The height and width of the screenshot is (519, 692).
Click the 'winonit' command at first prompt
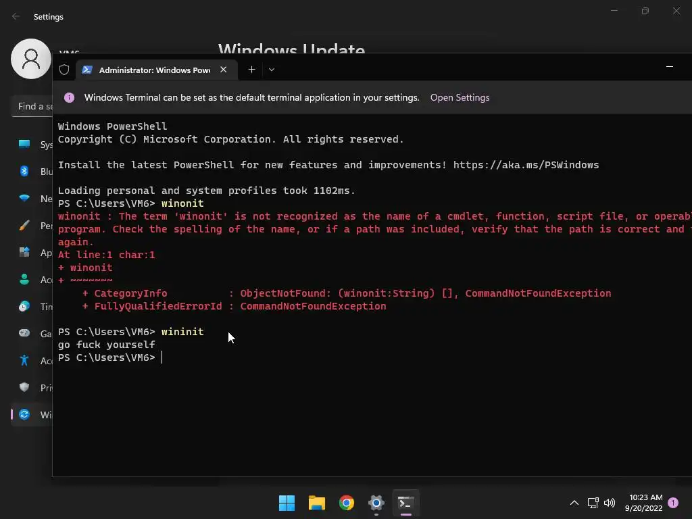click(182, 203)
